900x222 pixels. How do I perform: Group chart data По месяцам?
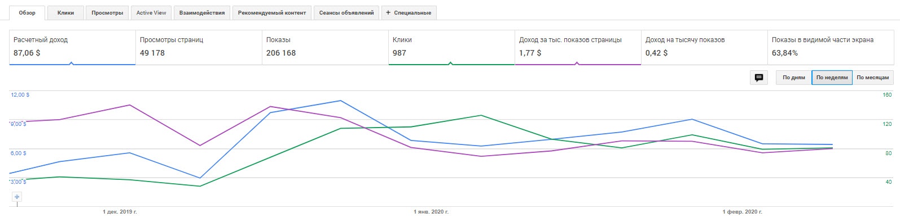(x=872, y=78)
